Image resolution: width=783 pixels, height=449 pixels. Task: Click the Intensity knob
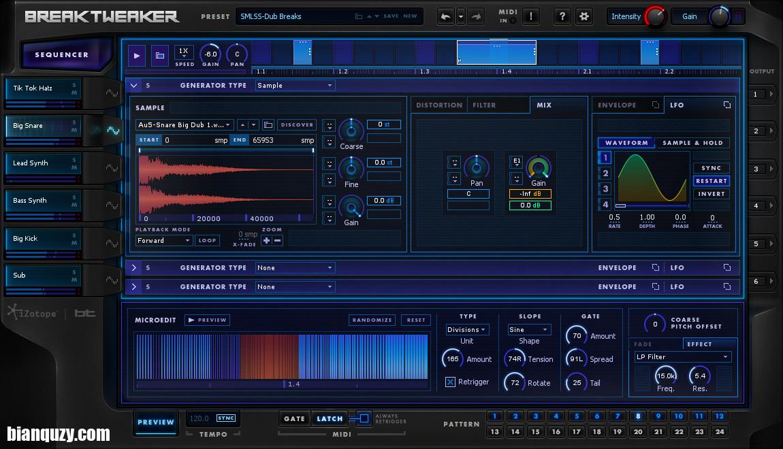(655, 16)
